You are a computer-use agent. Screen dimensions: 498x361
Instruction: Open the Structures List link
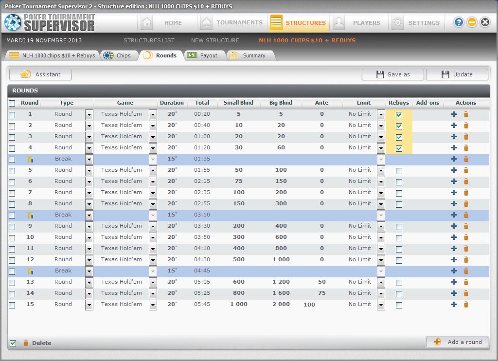tap(149, 40)
